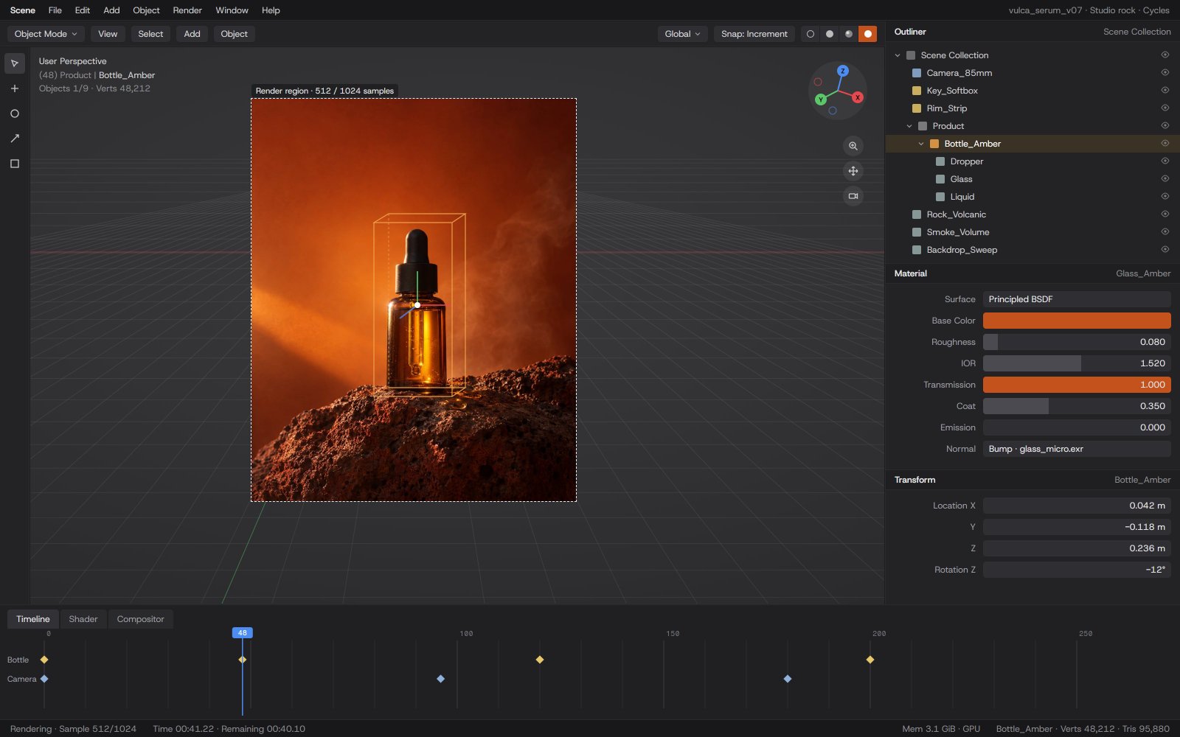Pick the diagonal arrow transform tool
Screen dimensions: 1180x737
(x=15, y=139)
